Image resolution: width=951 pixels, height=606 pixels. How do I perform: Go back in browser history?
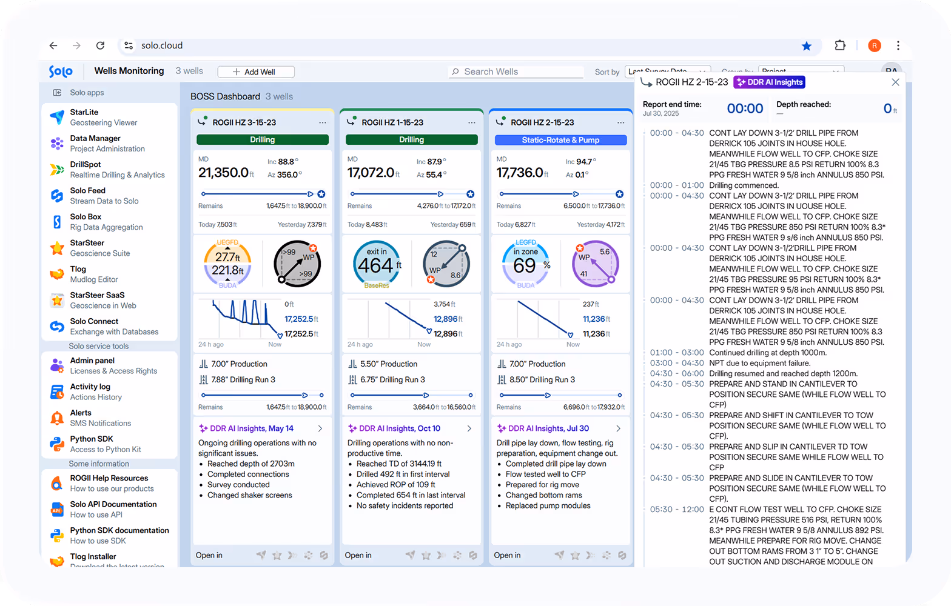pos(53,45)
